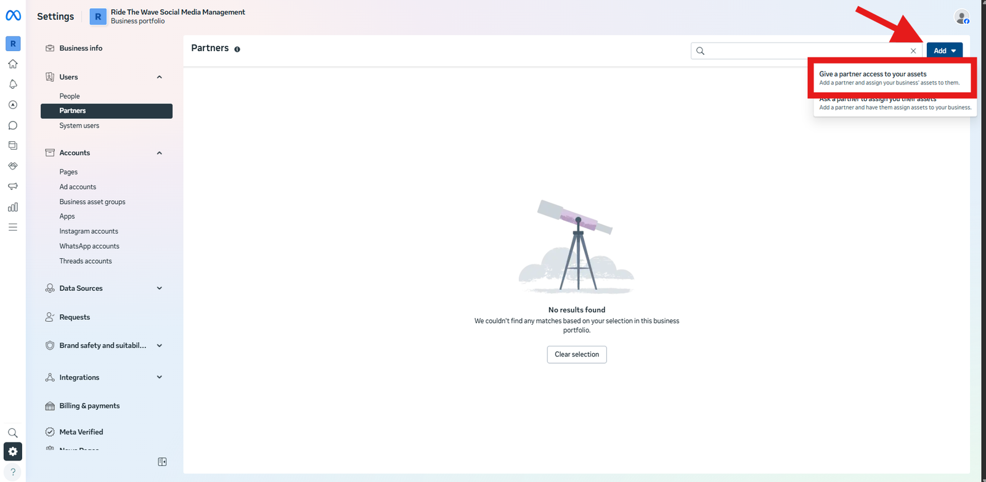The height and width of the screenshot is (482, 986).
Task: Click the search magnifier in left rail
Action: click(13, 433)
